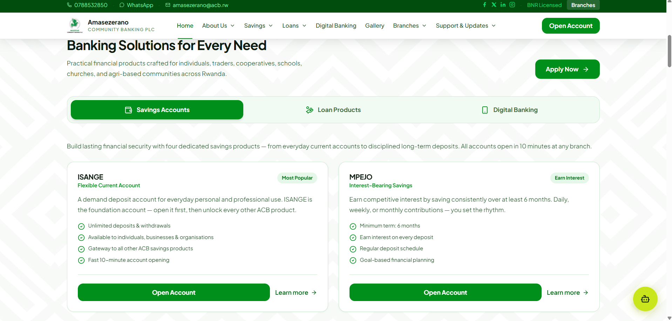This screenshot has height=321, width=672.
Task: Expand the Branches nav dropdown
Action: click(x=410, y=26)
